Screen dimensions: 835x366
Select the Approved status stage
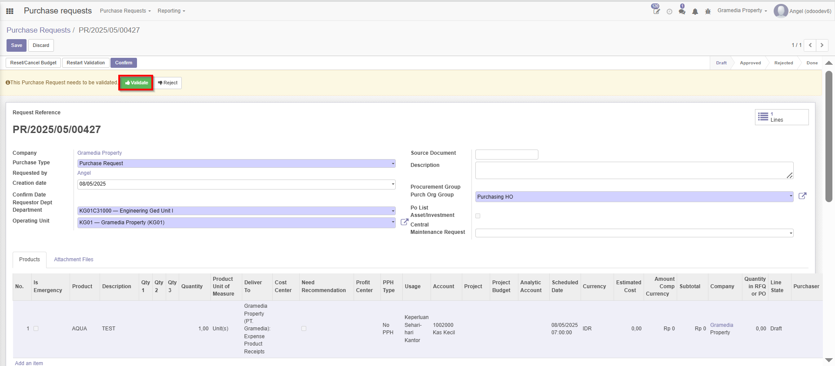[x=750, y=63]
